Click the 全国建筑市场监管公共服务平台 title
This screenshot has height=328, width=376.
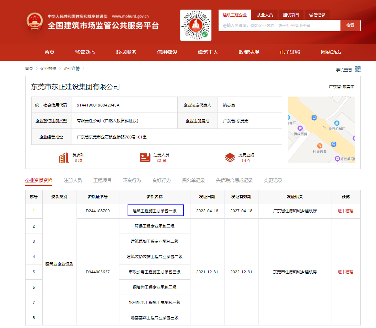click(x=103, y=26)
